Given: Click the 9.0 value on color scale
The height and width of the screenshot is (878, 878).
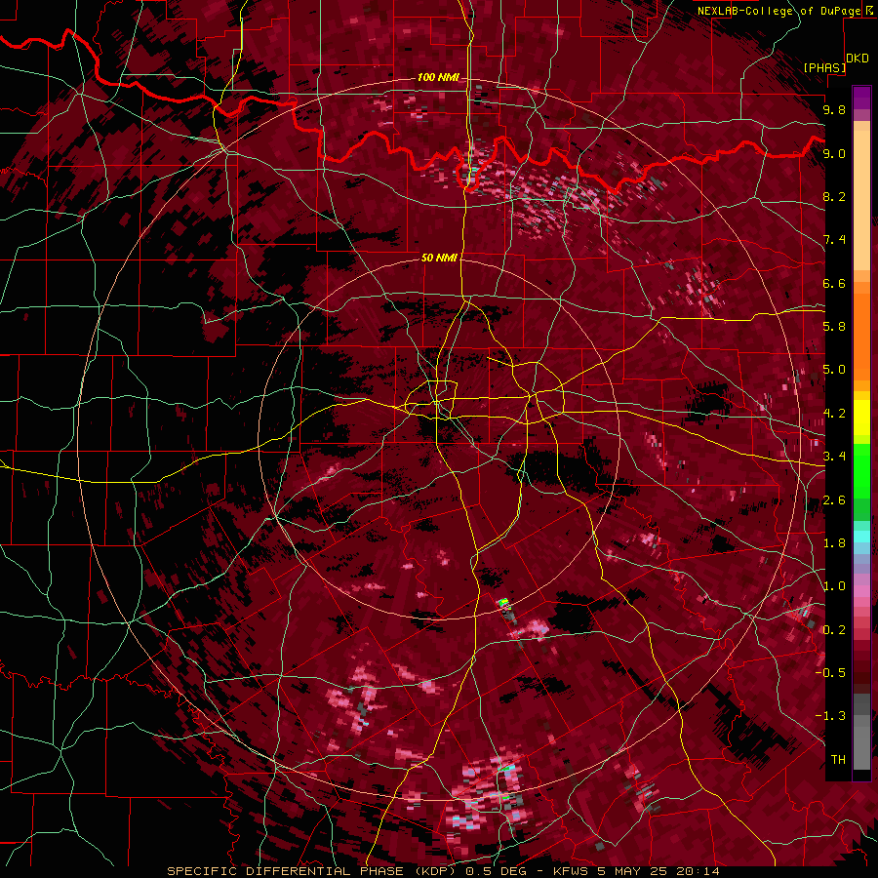Looking at the screenshot, I should pyautogui.click(x=834, y=153).
